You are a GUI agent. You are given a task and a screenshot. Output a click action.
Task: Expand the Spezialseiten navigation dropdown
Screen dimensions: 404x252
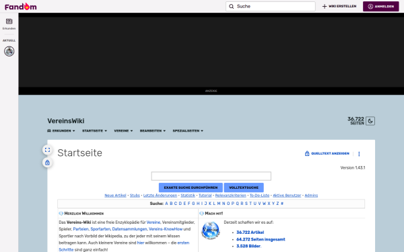(188, 131)
